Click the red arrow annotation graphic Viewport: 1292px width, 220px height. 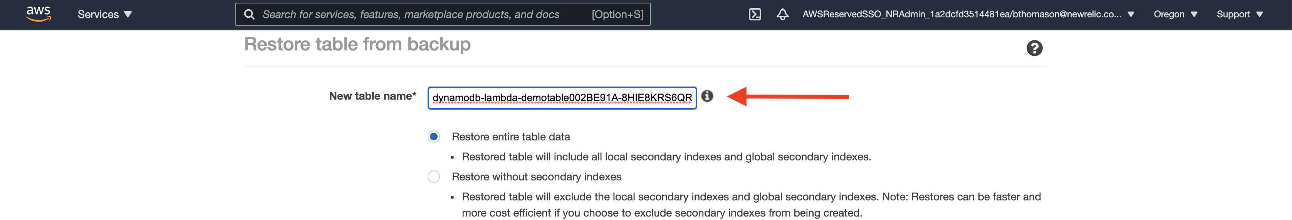pos(787,96)
